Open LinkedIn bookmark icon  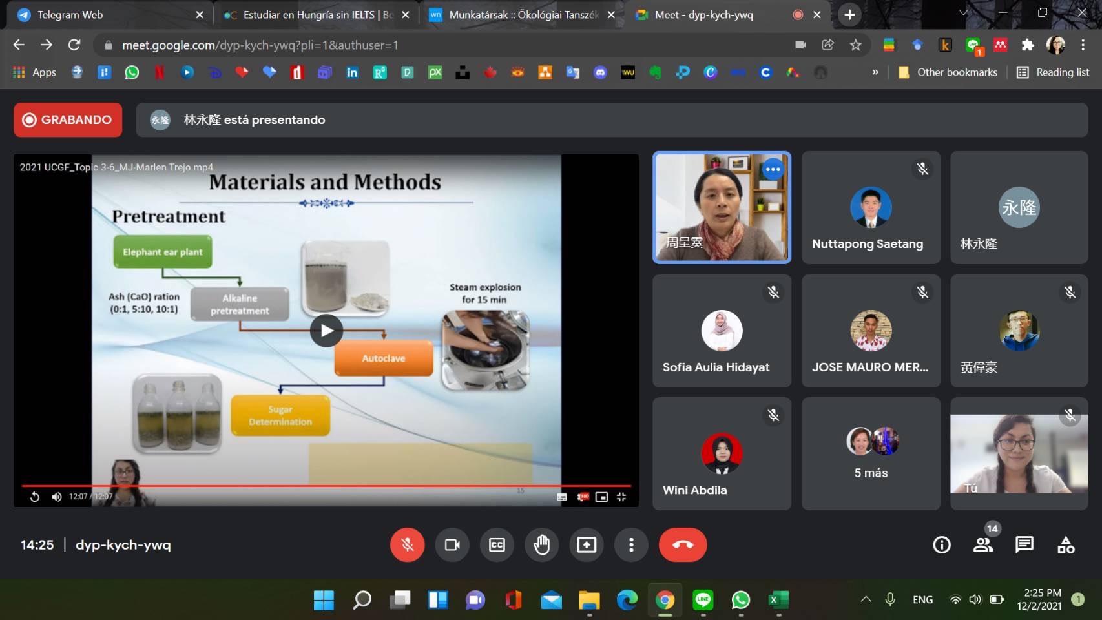click(352, 72)
